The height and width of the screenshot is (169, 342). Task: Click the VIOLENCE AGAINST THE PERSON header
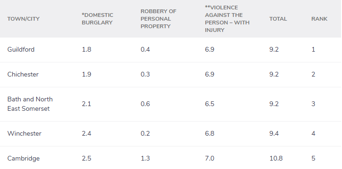point(227,19)
